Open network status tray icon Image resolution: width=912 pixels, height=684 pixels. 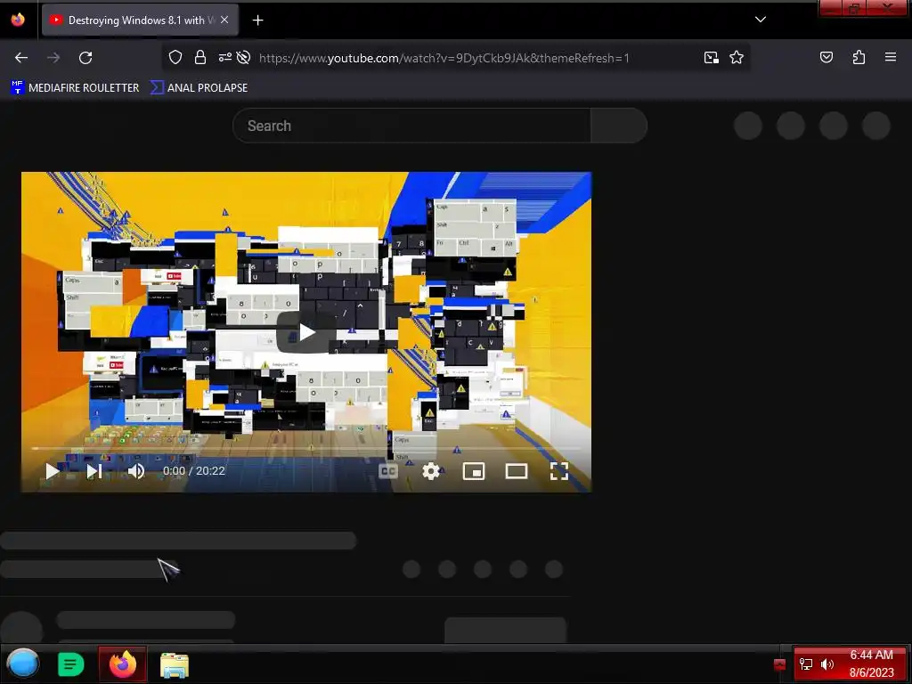tap(806, 664)
